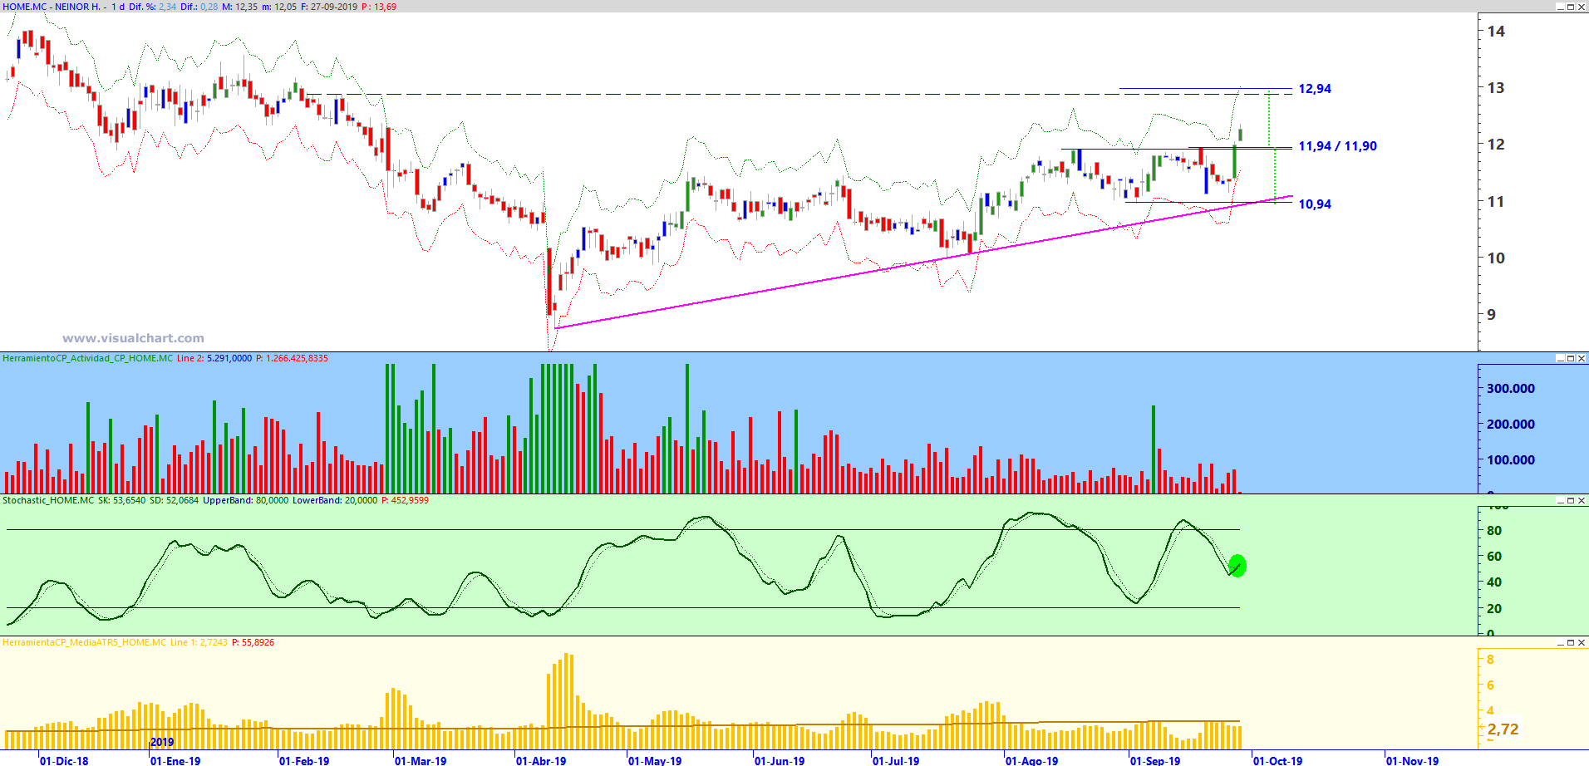Click the 9 price axis label
The image size is (1589, 766).
tap(1492, 315)
